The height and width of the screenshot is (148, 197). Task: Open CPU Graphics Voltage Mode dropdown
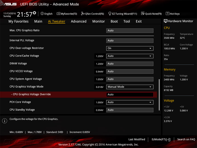[x=130, y=87]
